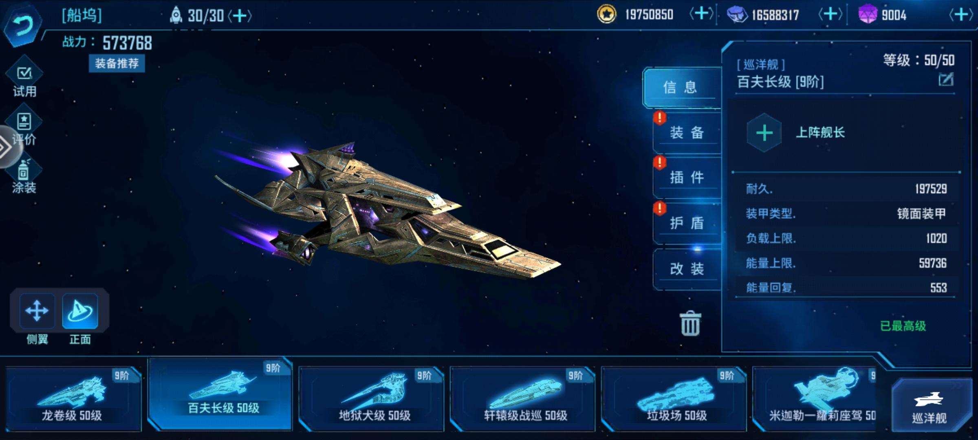Add more gold coins with plus
The image size is (978, 440).
coord(702,15)
